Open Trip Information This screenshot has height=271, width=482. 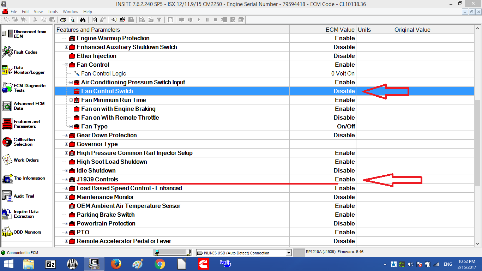click(x=24, y=178)
